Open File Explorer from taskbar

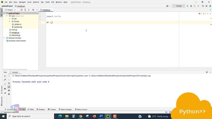pyautogui.click(x=67, y=116)
